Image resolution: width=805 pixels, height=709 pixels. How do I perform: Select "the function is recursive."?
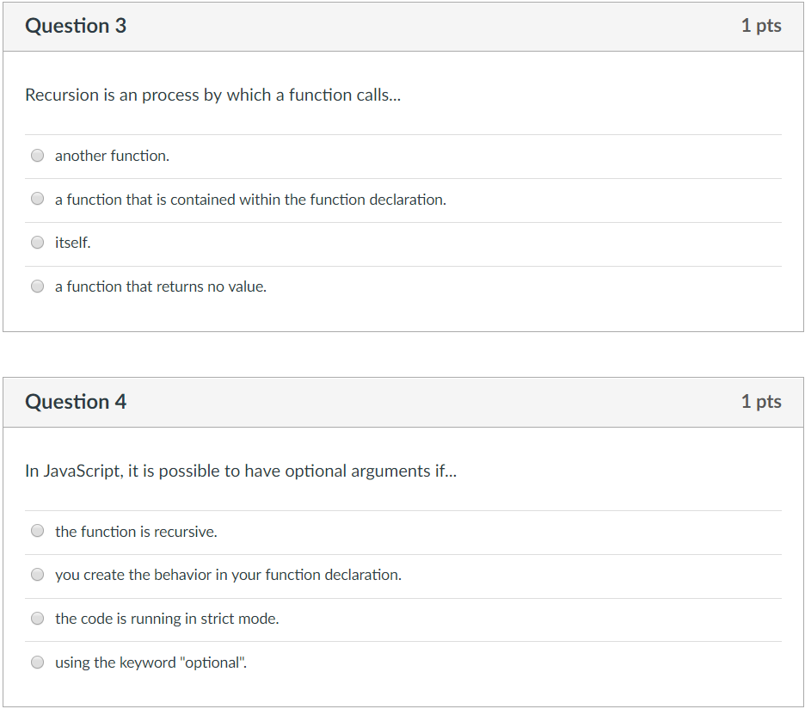(37, 531)
